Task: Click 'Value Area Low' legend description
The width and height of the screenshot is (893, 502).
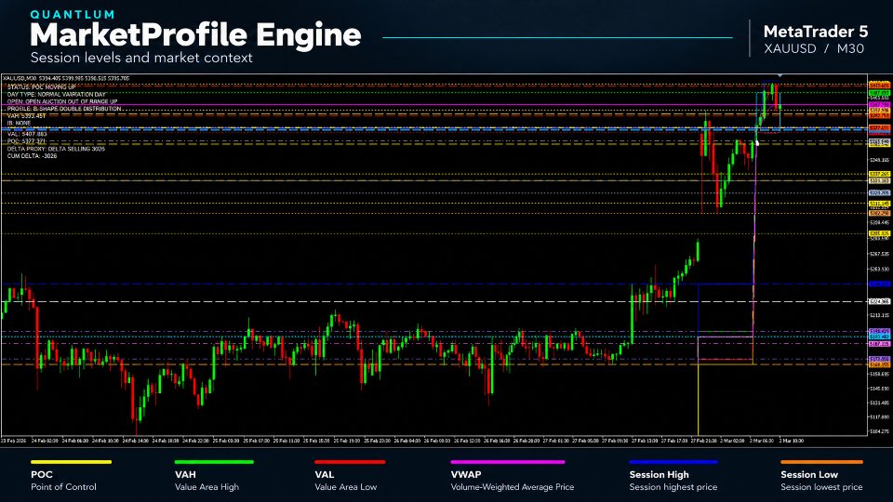Action: pos(346,487)
